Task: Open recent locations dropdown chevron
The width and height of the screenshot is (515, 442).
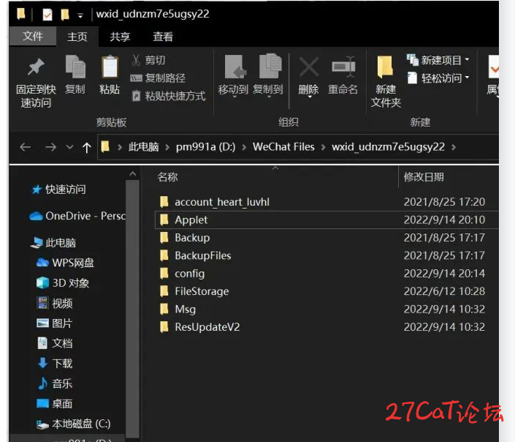Action: 69,147
